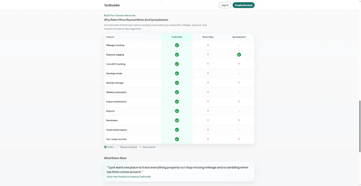This screenshot has height=186, width=361.
Task: Click the Goals and progress row label
Action: pos(116,130)
